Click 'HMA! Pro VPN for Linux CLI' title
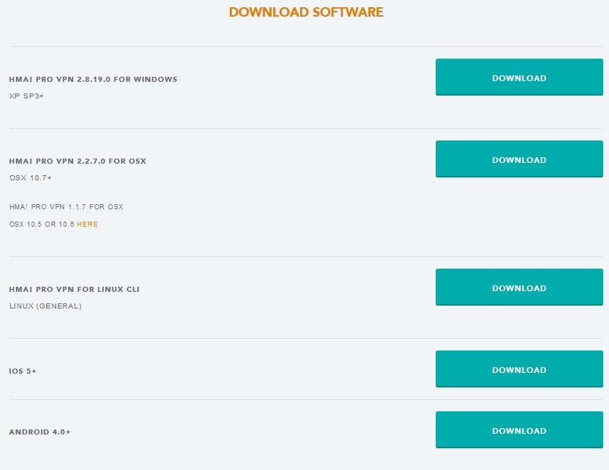609x470 pixels. coord(74,289)
